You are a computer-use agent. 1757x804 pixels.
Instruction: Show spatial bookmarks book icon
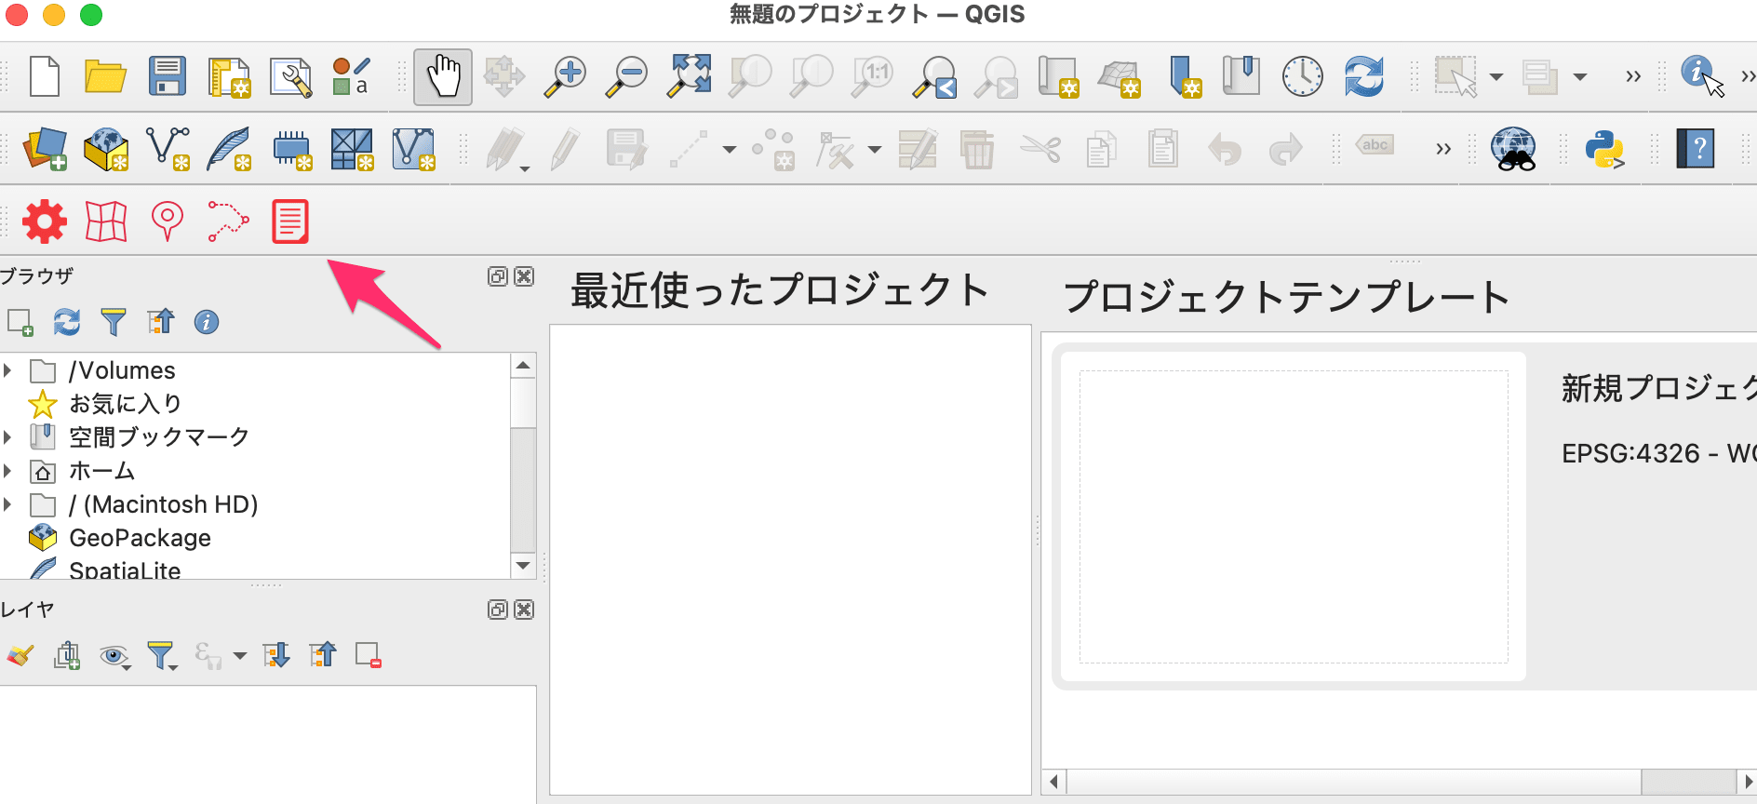pyautogui.click(x=1241, y=76)
